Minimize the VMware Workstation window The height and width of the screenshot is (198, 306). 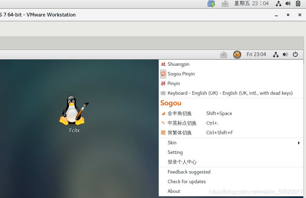(276, 15)
